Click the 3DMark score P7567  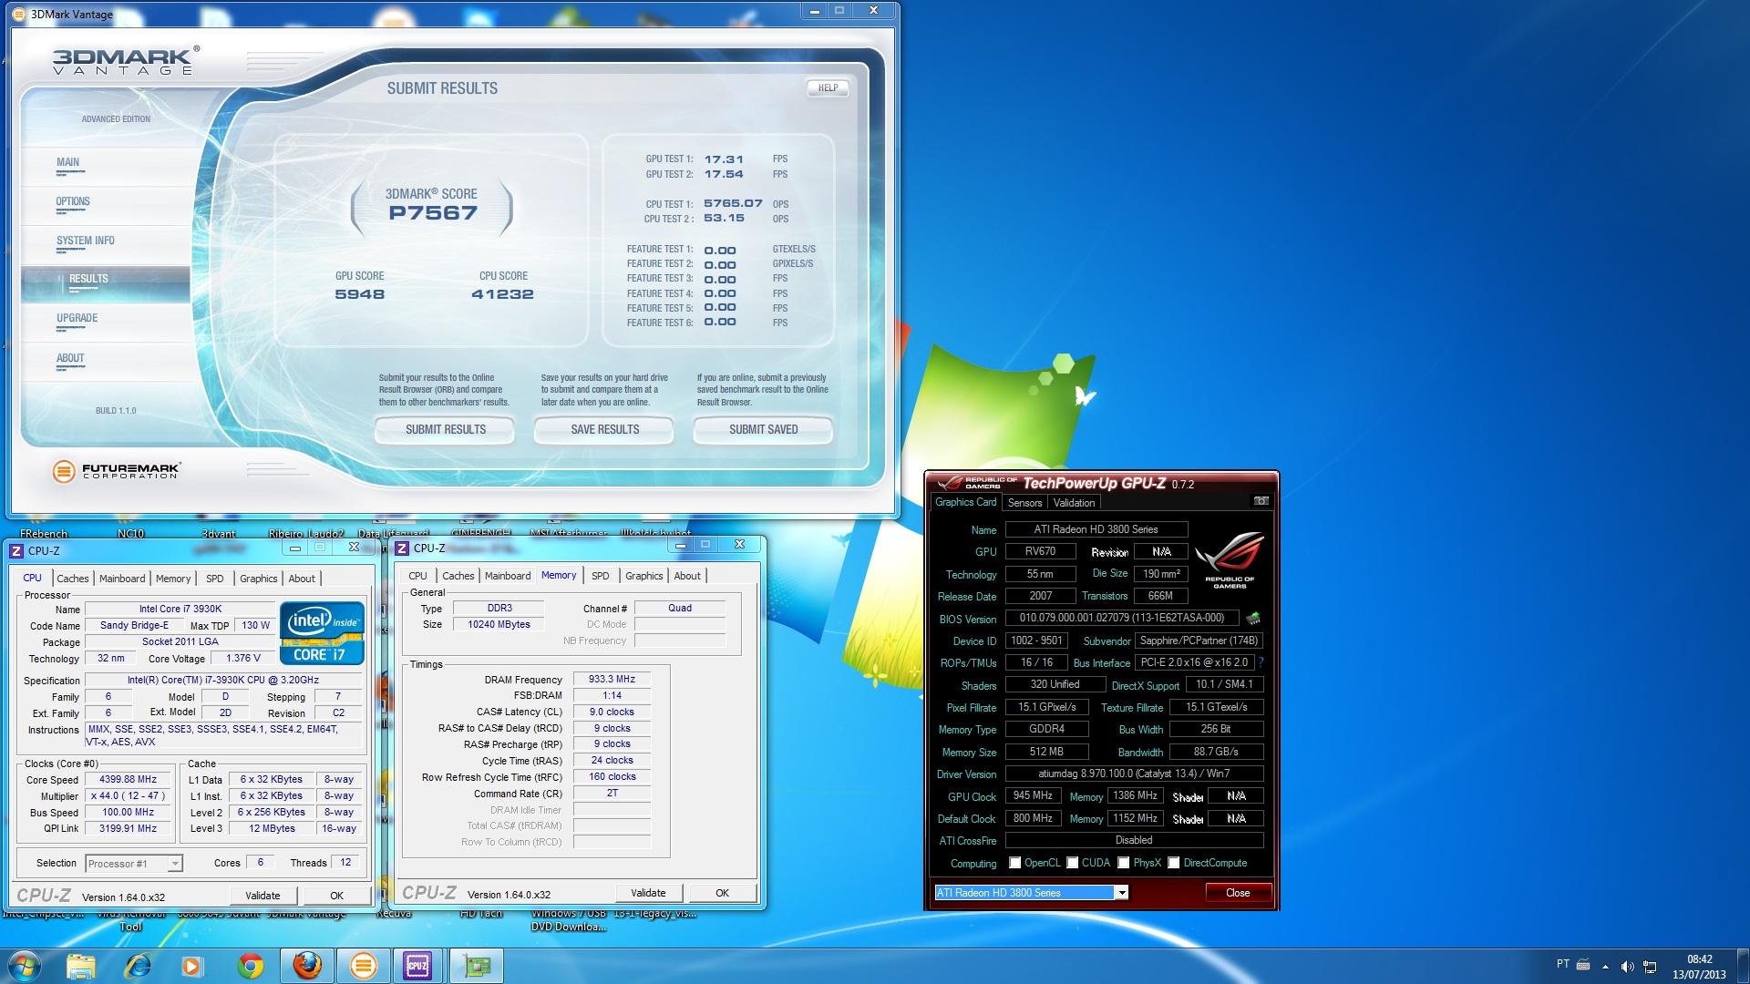(433, 213)
